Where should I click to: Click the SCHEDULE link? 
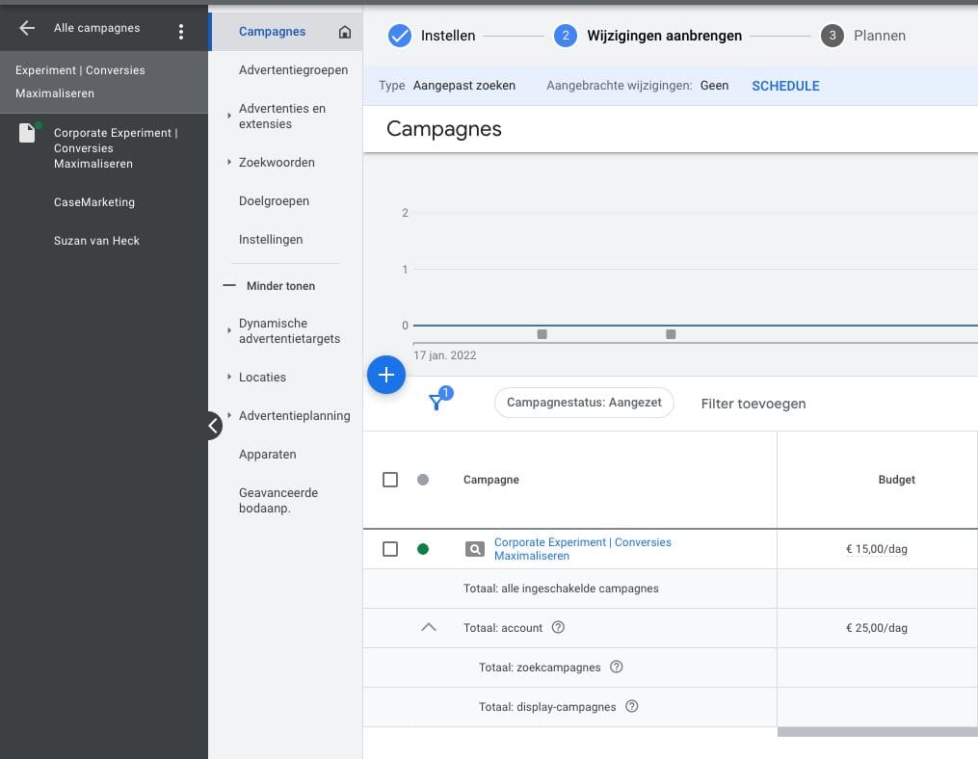785,86
